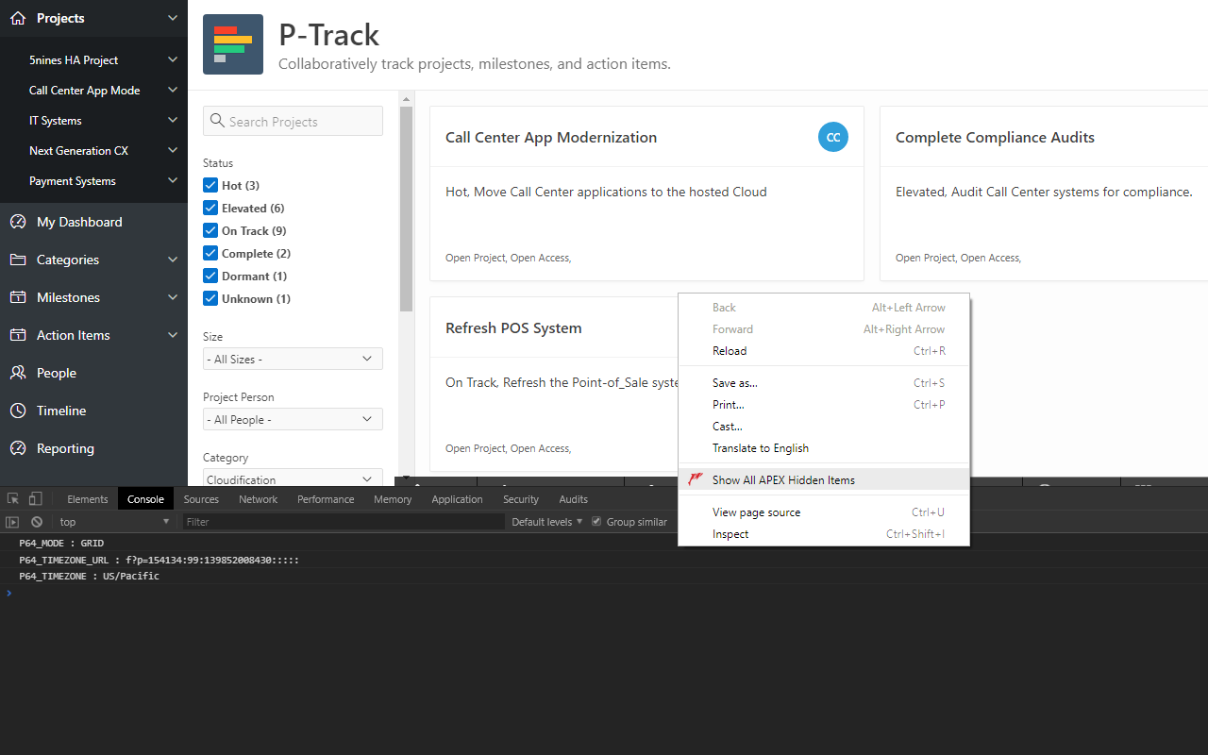Click the filter panel vertical scrollbar
The height and width of the screenshot is (755, 1208).
click(406, 208)
